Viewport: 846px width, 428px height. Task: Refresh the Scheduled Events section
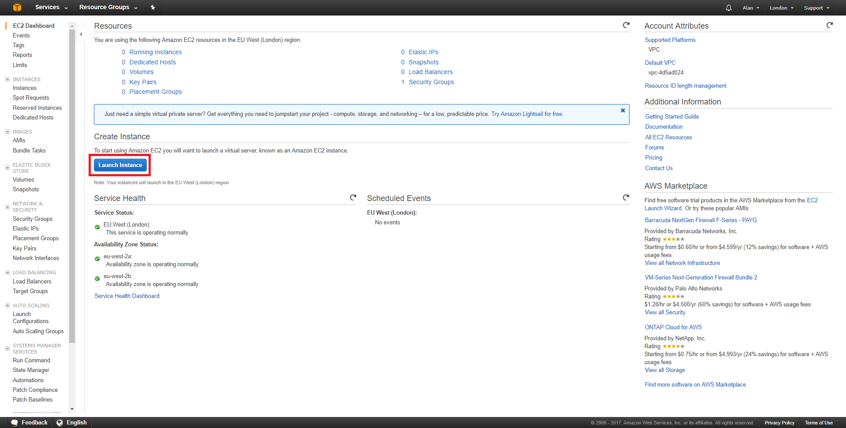(626, 197)
